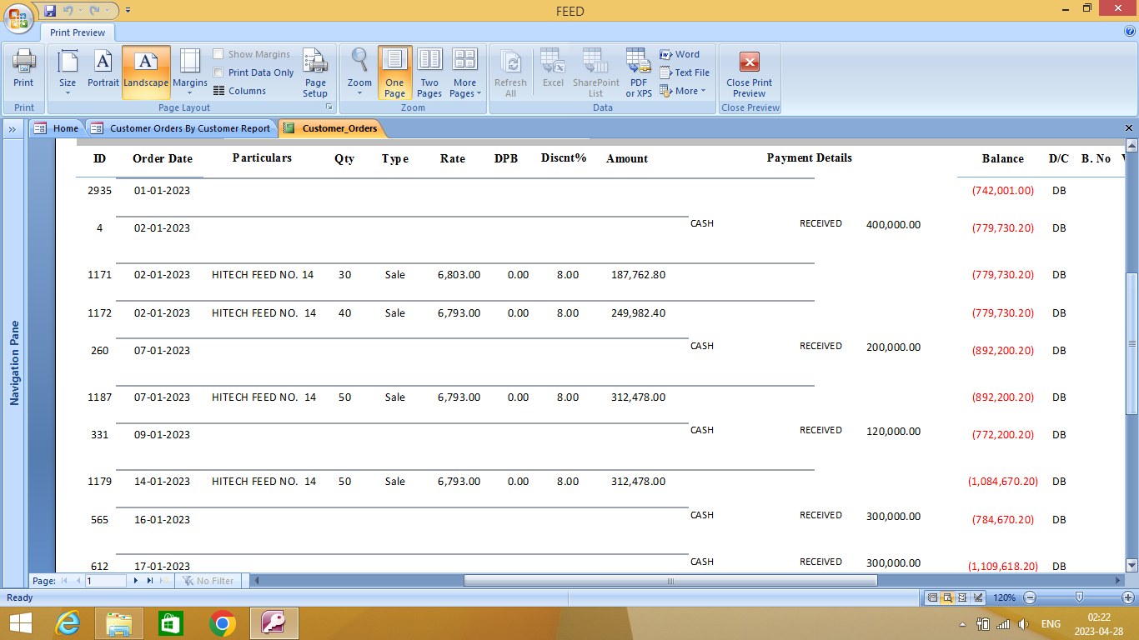Export as PDF or XPS

[x=639, y=72]
